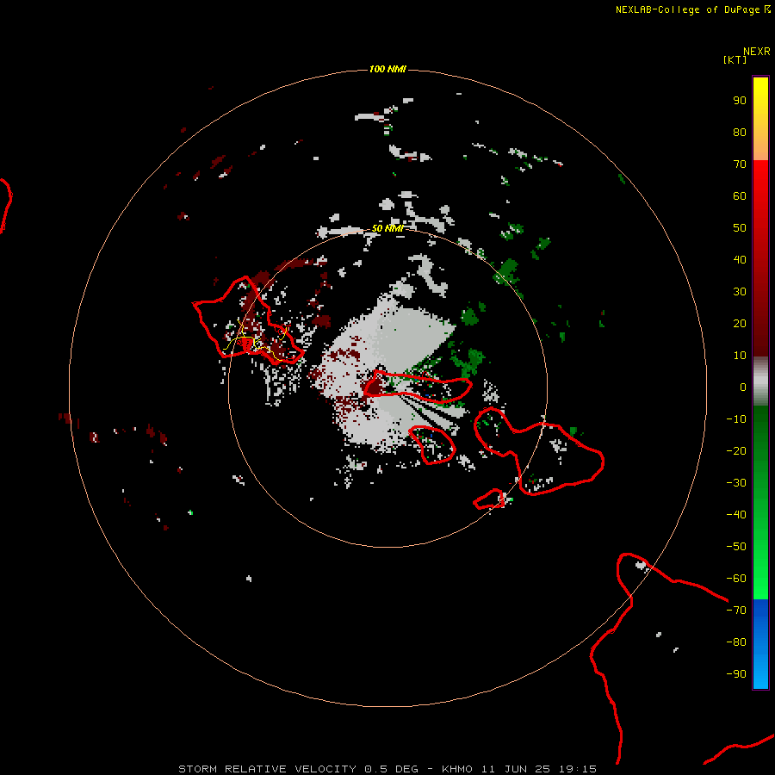
Task: Click the 60 value on the velocity scale
Action: click(x=740, y=195)
